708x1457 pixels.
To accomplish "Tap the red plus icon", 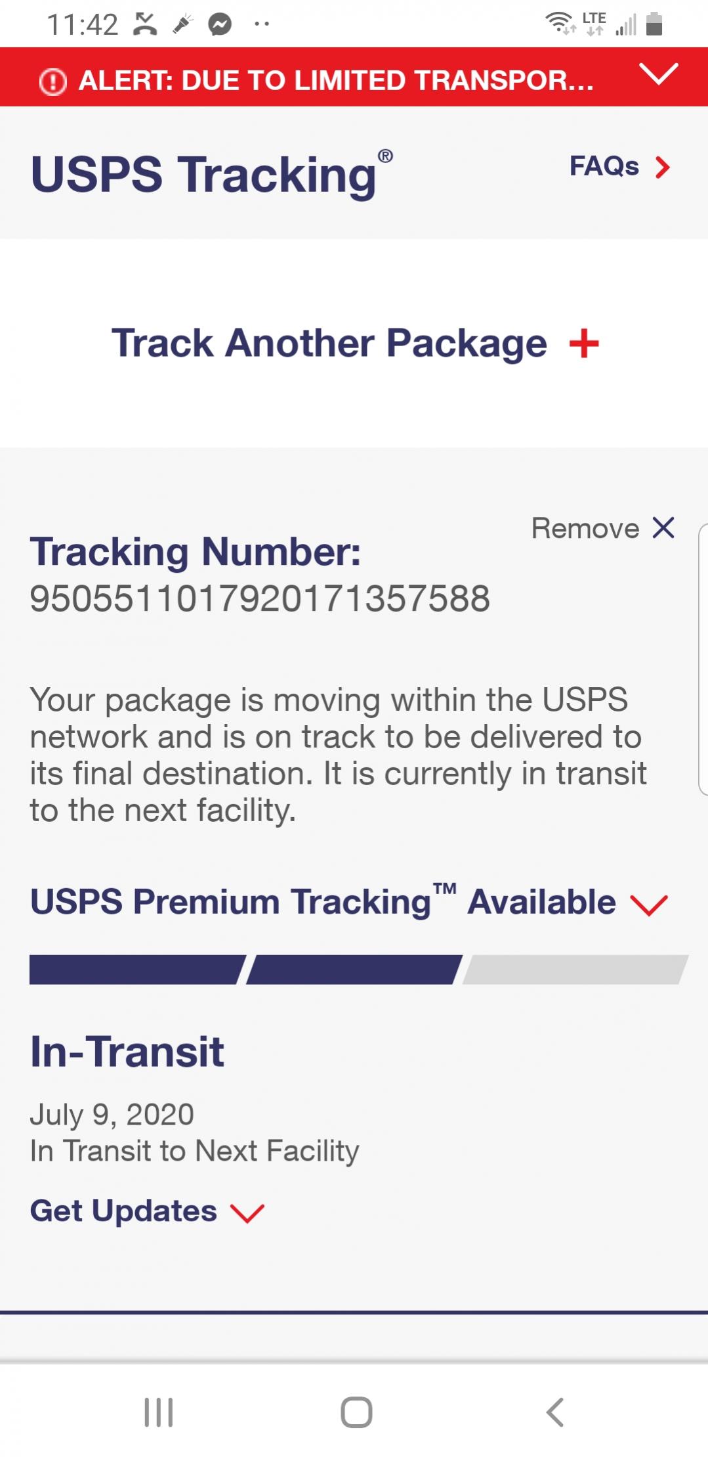I will [x=584, y=344].
